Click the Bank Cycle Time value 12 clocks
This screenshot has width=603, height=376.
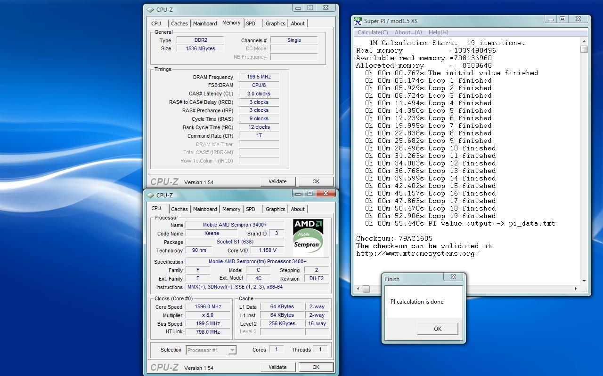point(259,127)
